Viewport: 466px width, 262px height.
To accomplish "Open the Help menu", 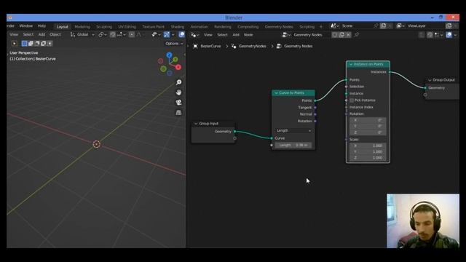I will tap(42, 26).
